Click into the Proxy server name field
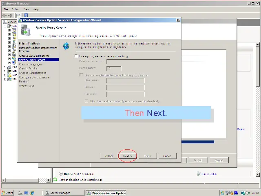Viewport: 261px width, 196px height. coord(138,62)
